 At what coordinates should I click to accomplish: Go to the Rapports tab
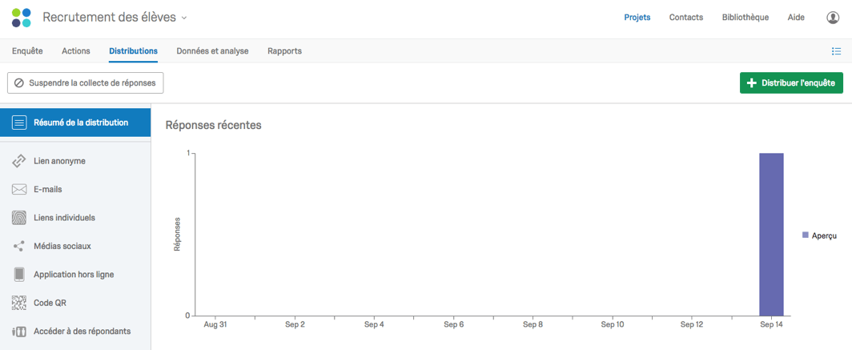tap(285, 51)
